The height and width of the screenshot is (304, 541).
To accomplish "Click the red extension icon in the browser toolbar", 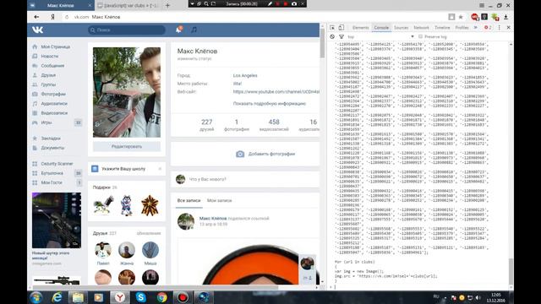I will tap(475, 17).
